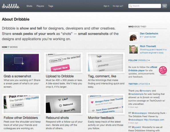The width and height of the screenshot is (170, 132).
Task: Click the 'Monitor feedback' heading
Action: click(x=101, y=118)
